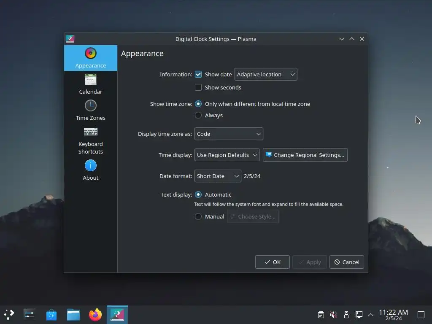Open the network tray icon
Image resolution: width=432 pixels, height=324 pixels.
[x=359, y=315]
